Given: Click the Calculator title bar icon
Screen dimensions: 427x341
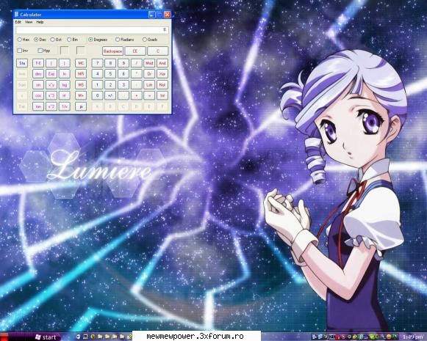Looking at the screenshot, I should pyautogui.click(x=17, y=15).
